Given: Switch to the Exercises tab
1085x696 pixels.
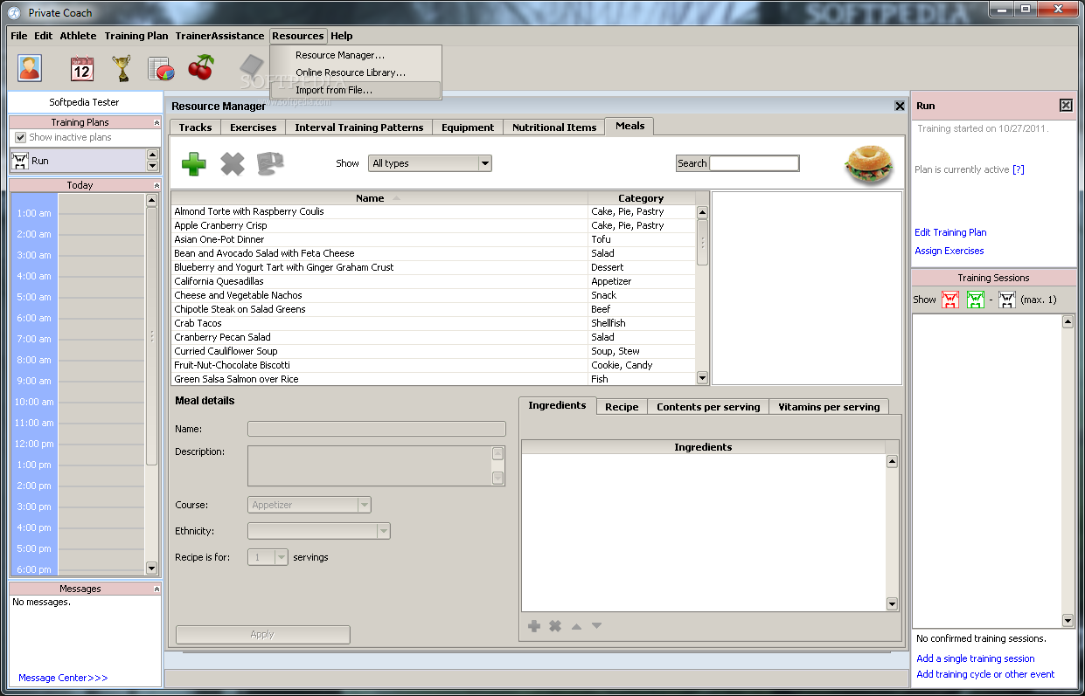Looking at the screenshot, I should [253, 127].
